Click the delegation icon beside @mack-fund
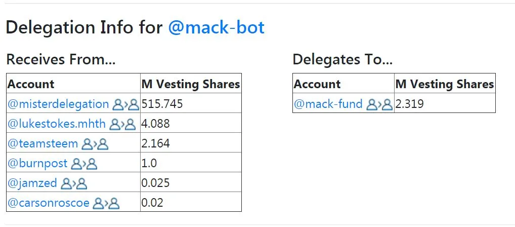Screen dimensions: 515x227 (380, 104)
